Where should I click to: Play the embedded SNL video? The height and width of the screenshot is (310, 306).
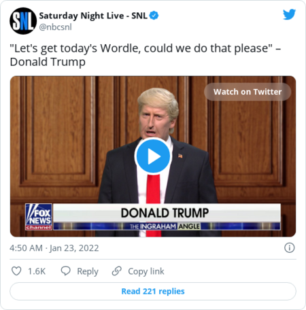[153, 156]
